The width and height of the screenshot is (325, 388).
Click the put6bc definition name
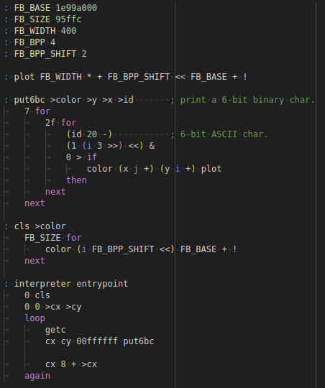point(29,100)
